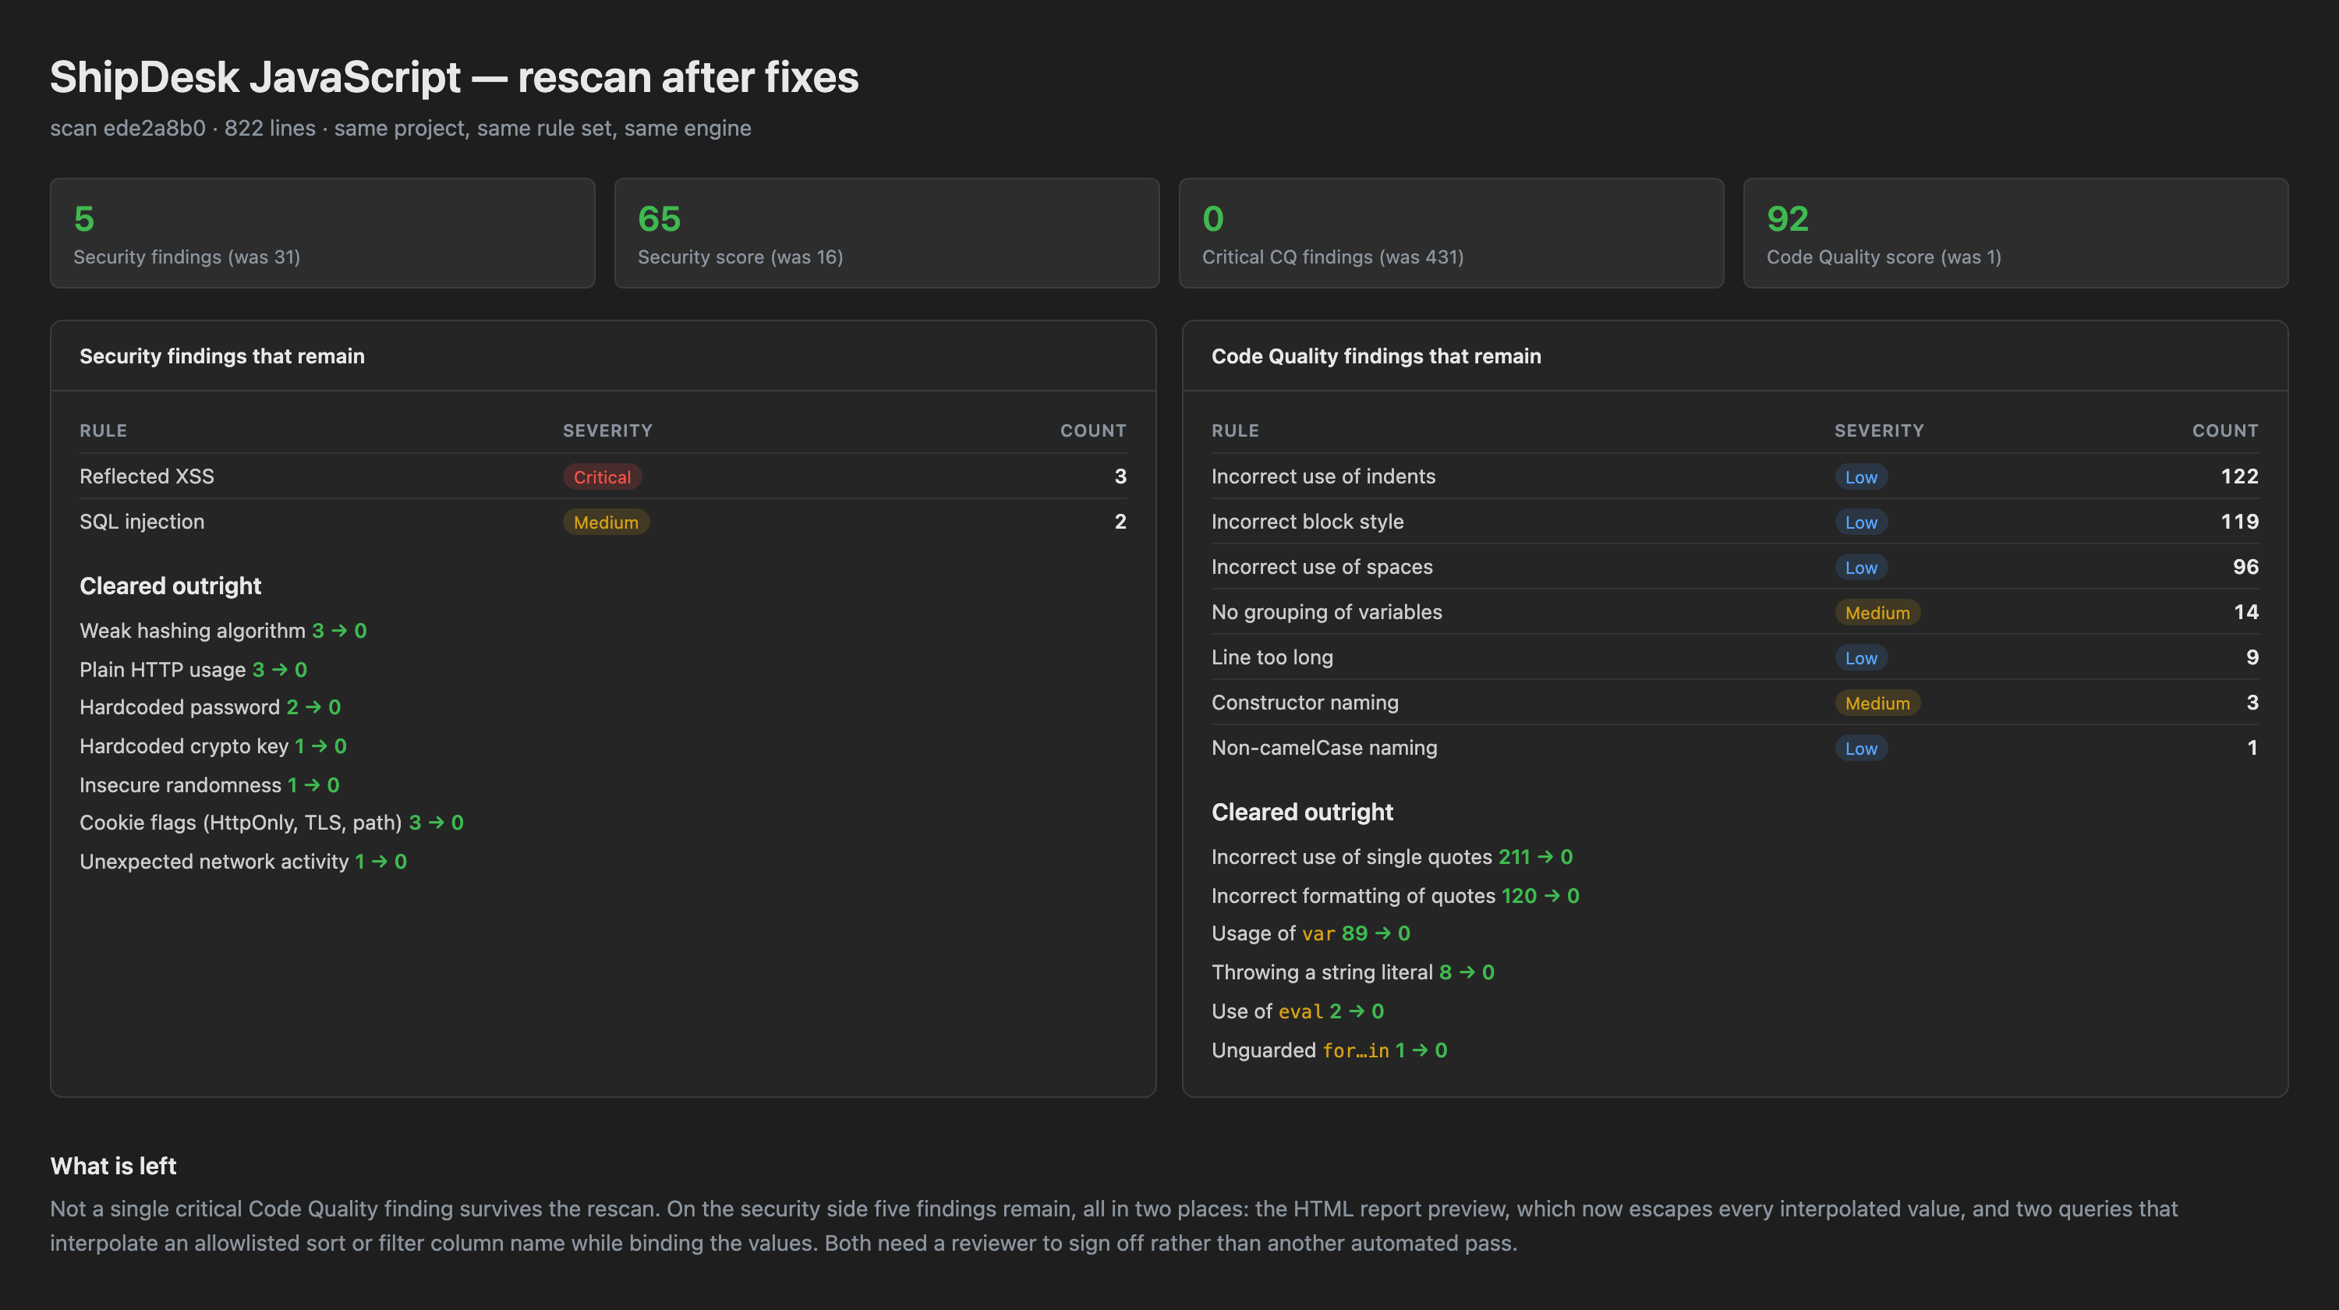This screenshot has height=1310, width=2339.
Task: Click the Constructor naming rule
Action: pos(1305,703)
